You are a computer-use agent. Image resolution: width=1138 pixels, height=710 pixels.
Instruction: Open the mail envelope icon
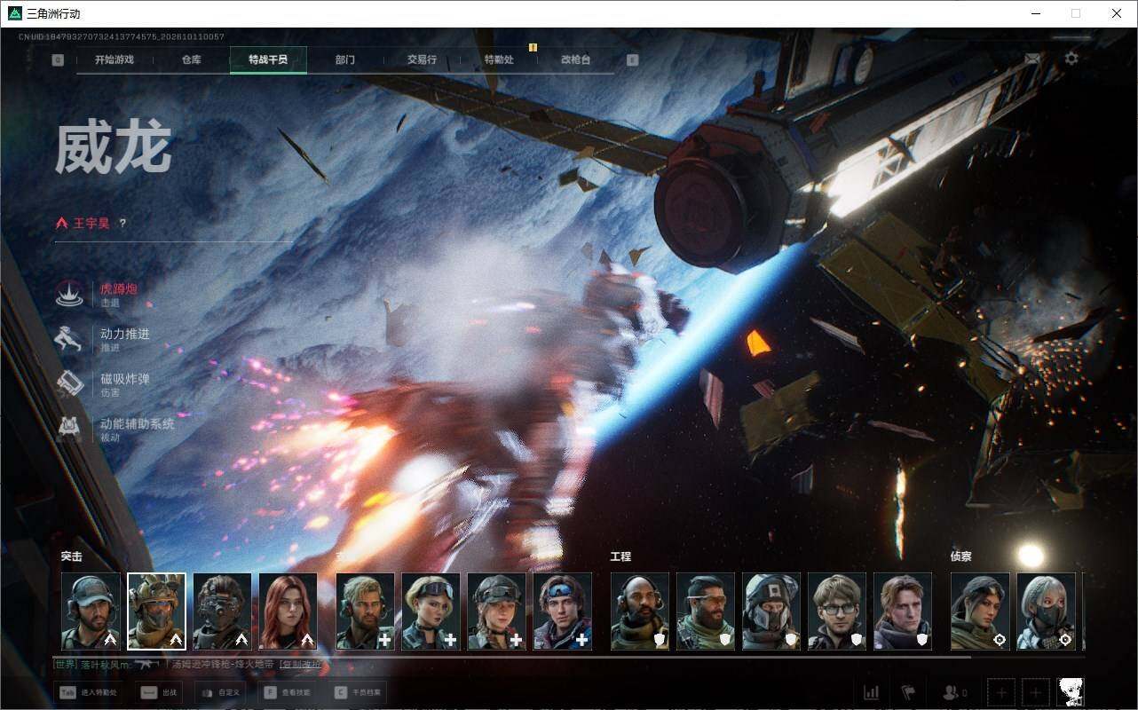pos(1032,59)
